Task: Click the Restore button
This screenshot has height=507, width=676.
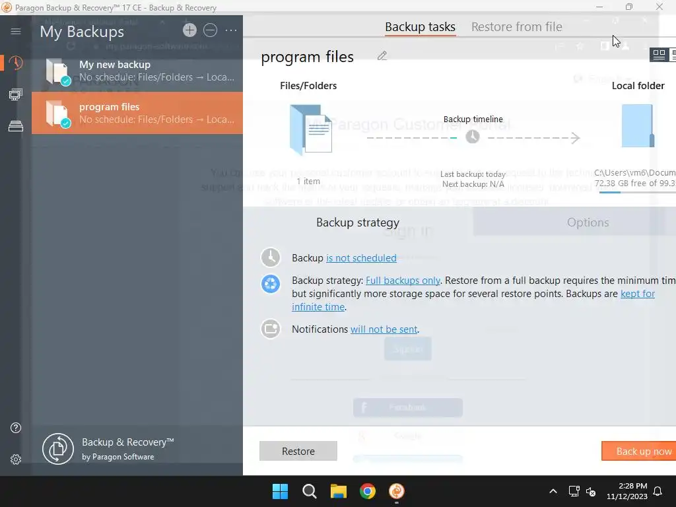Action: 298,451
